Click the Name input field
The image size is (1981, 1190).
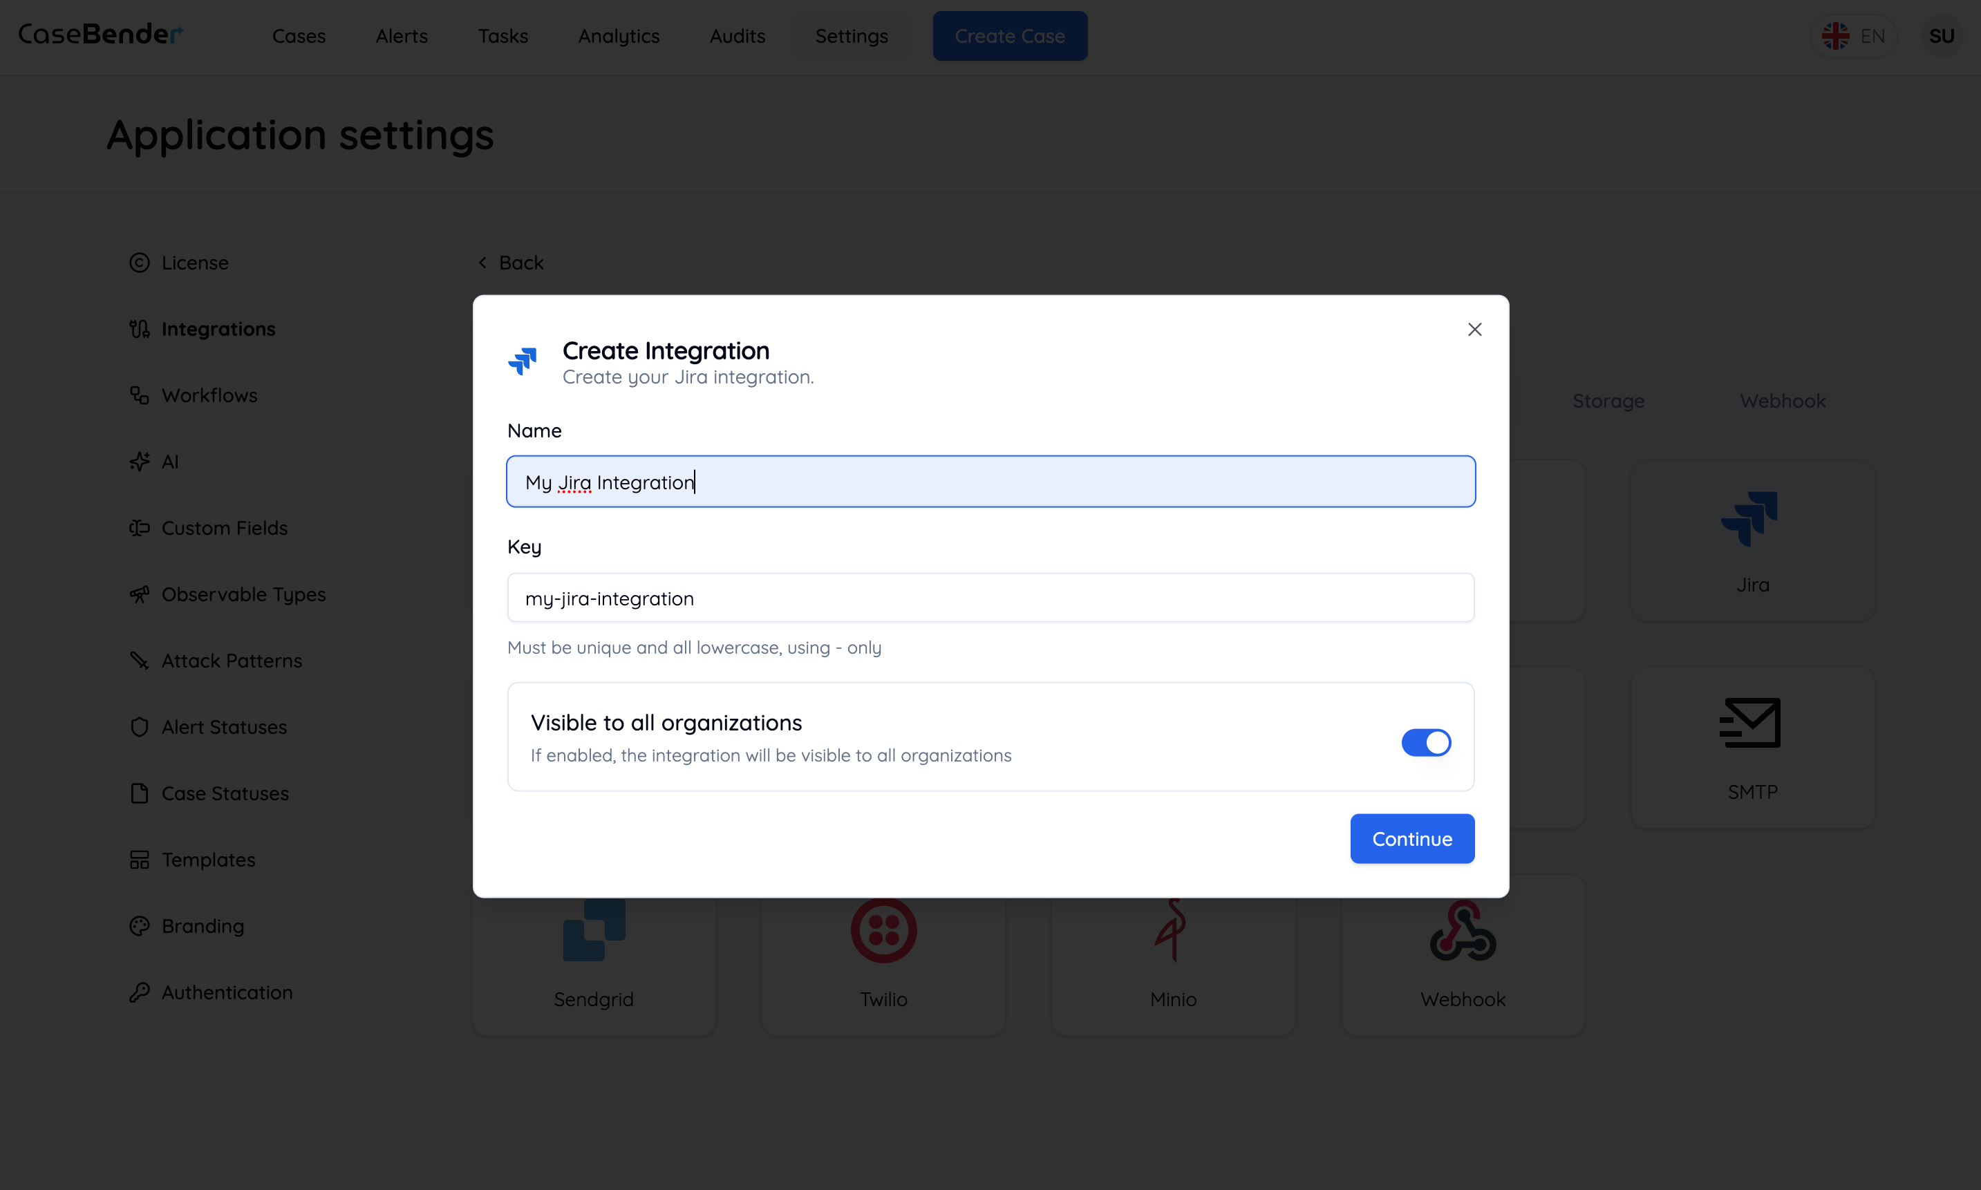point(990,481)
